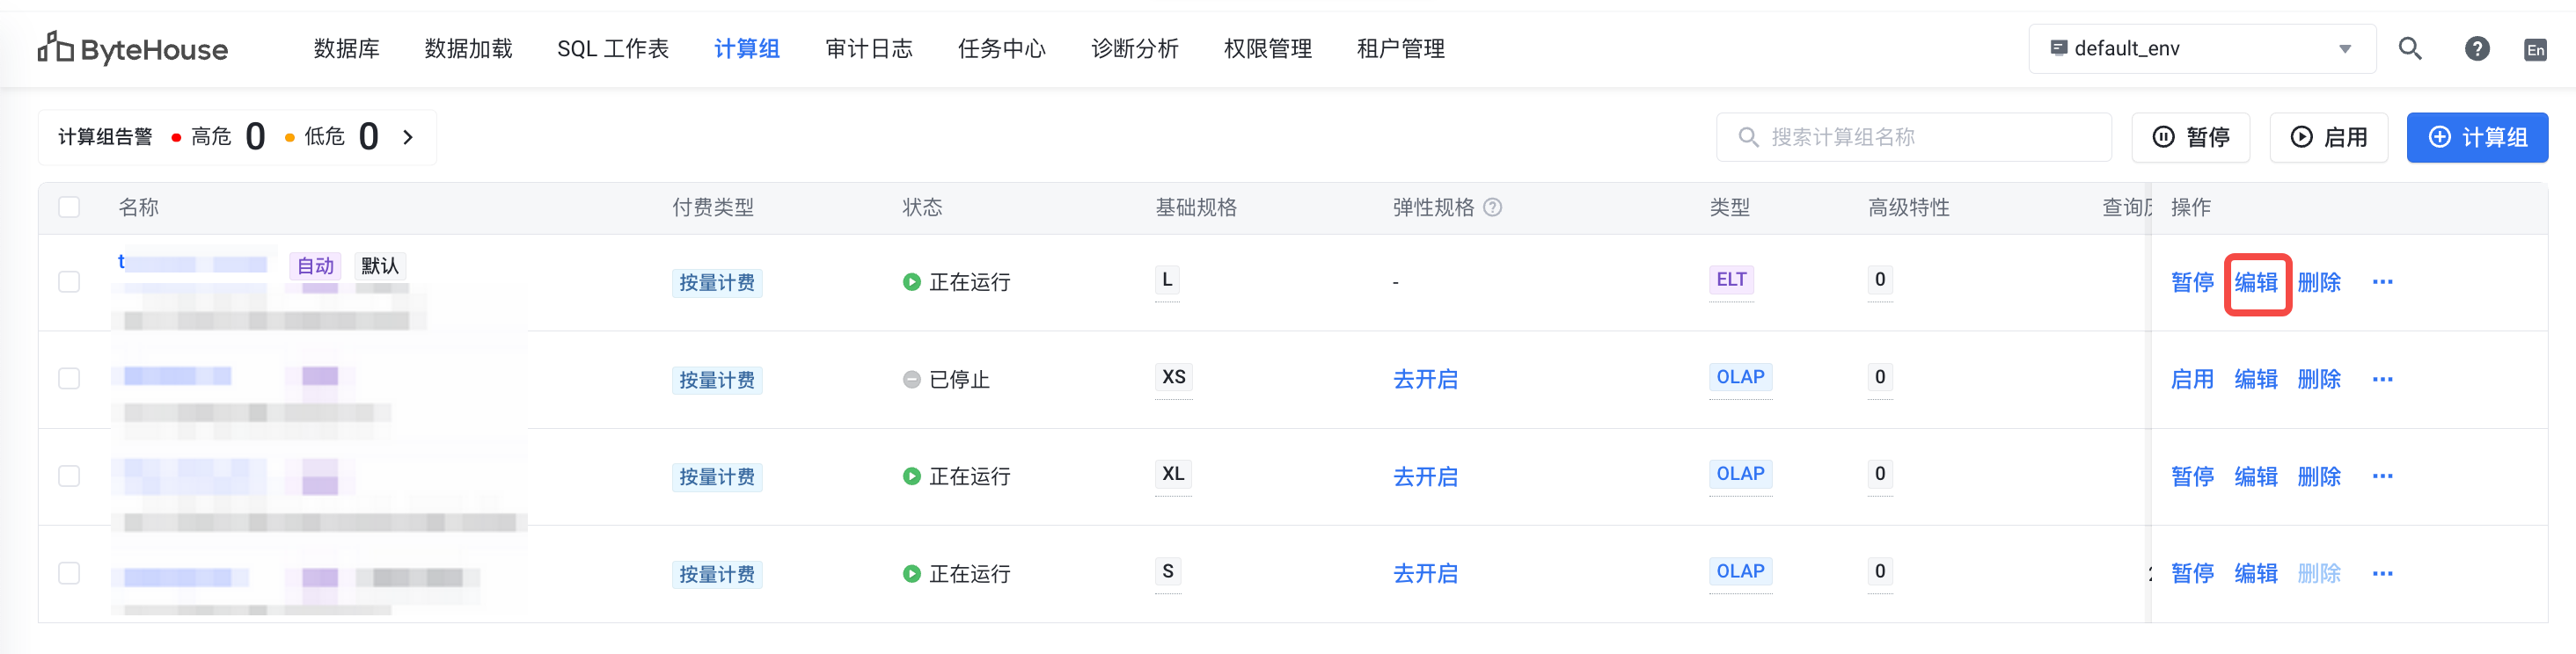Image resolution: width=2576 pixels, height=654 pixels.
Task: Open the 数据加载 menu item
Action: (468, 49)
